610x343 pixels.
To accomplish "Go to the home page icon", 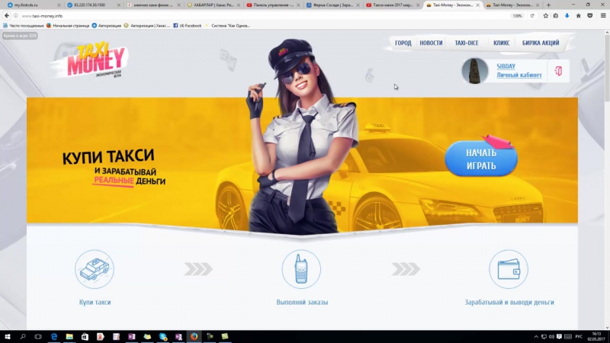I will pyautogui.click(x=579, y=16).
